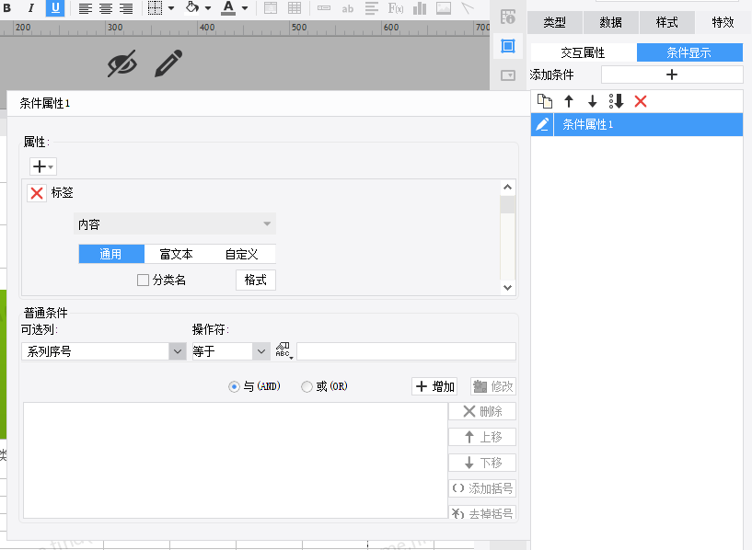This screenshot has height=550, width=752.
Task: Click the insert image icon
Action: click(443, 8)
